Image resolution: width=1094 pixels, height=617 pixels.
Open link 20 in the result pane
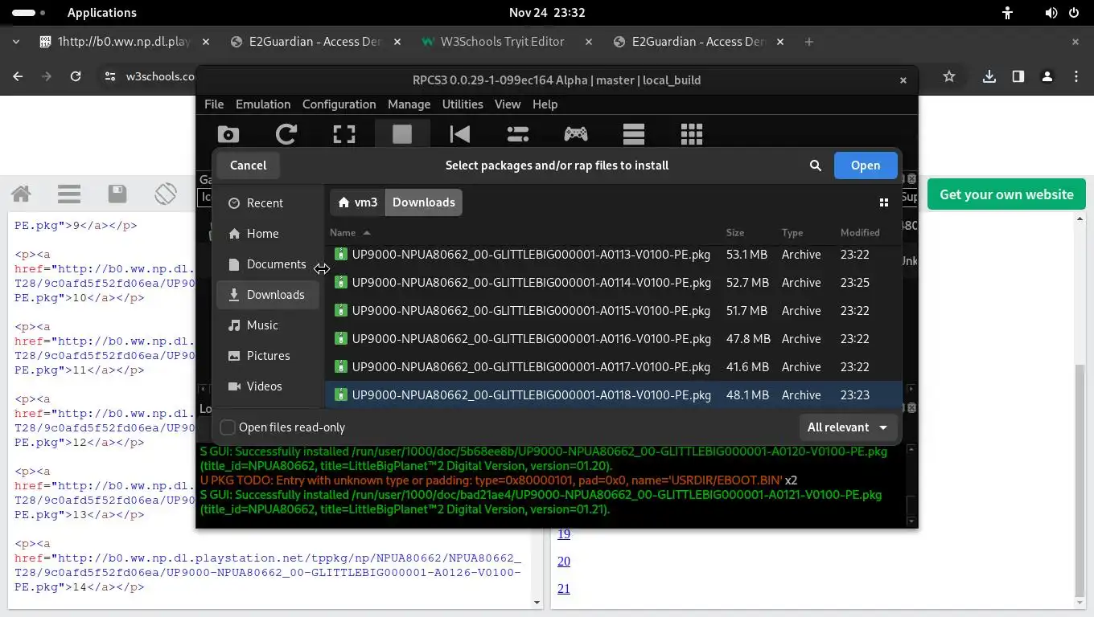tap(564, 562)
